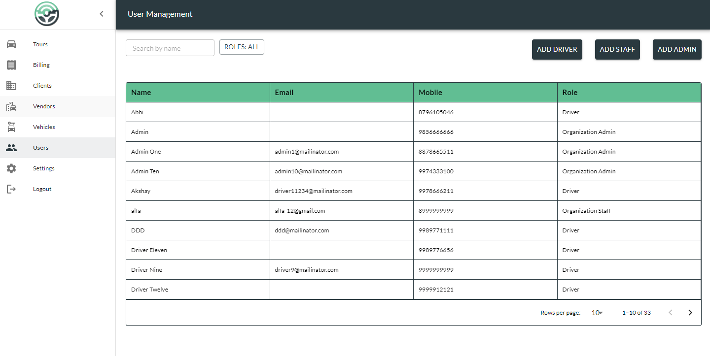
Task: Open the rows per page dropdown
Action: [597, 313]
